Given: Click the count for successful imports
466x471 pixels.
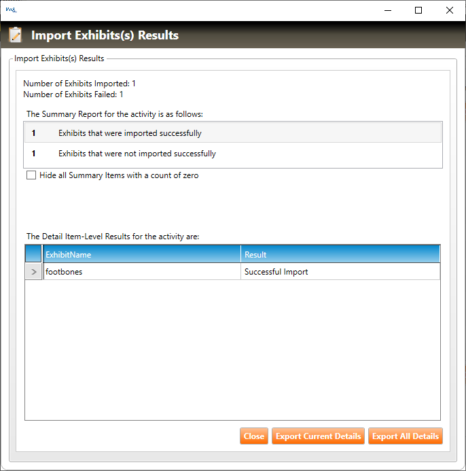Looking at the screenshot, I should point(33,133).
